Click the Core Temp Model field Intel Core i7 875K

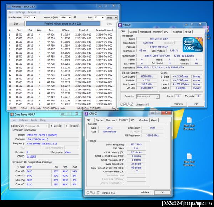point(52,135)
